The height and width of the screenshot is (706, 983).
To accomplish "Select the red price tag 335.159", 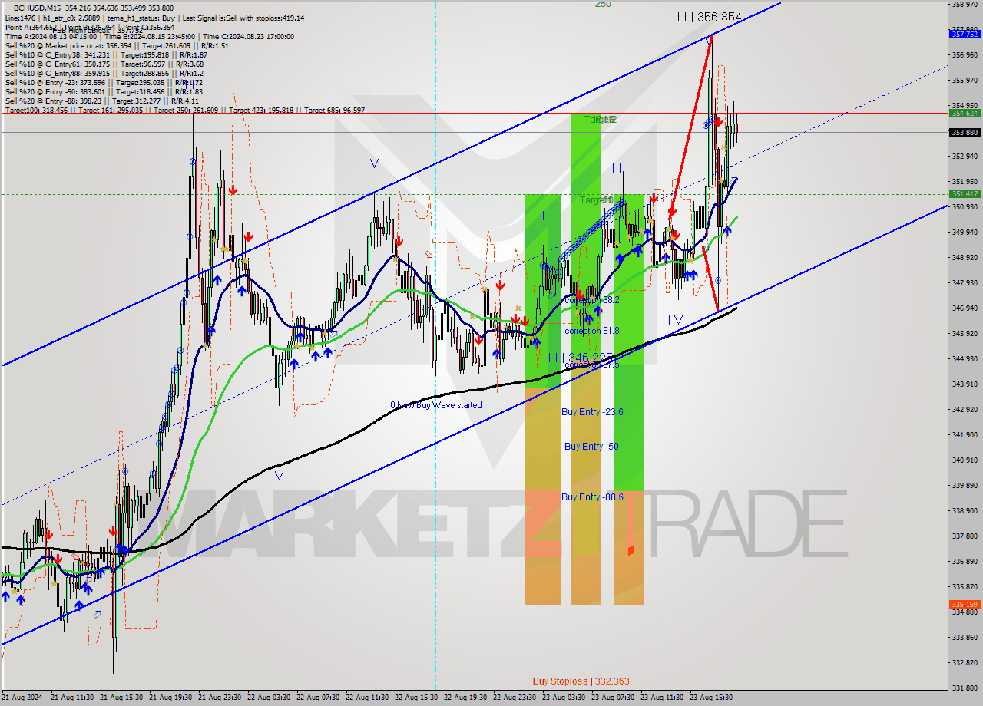I will (965, 604).
